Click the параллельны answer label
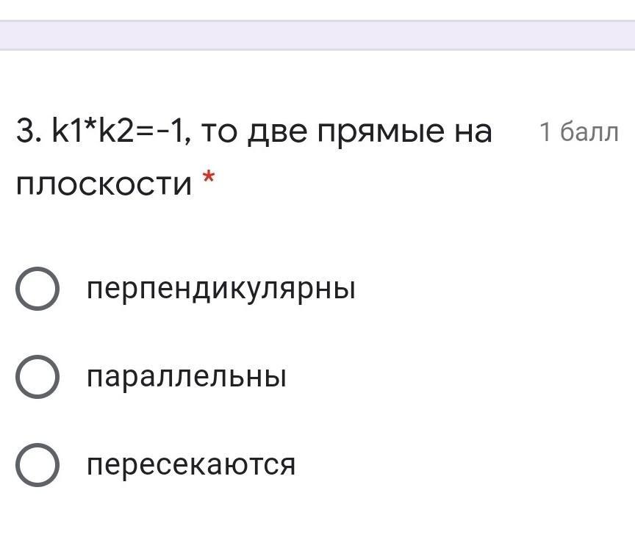The image size is (635, 551). [x=187, y=378]
